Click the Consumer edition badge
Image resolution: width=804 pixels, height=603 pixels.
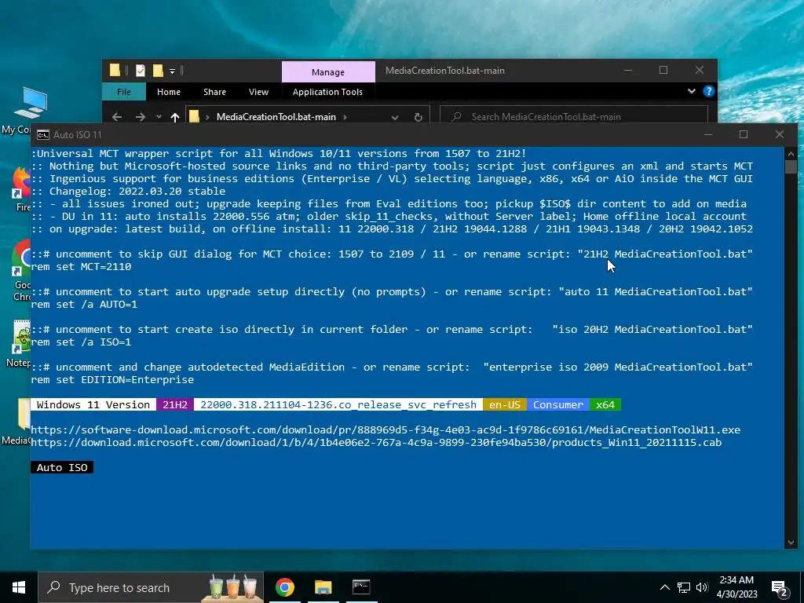coord(558,404)
